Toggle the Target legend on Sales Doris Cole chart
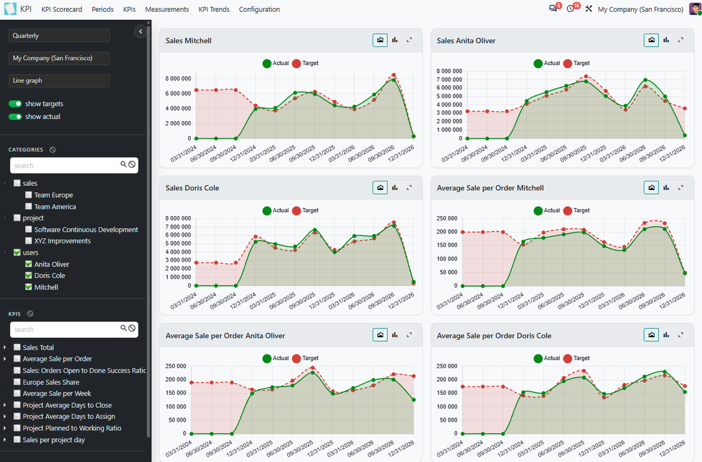This screenshot has height=462, width=702. coord(305,211)
